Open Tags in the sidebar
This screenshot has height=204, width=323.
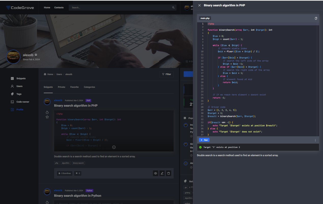tap(19, 94)
